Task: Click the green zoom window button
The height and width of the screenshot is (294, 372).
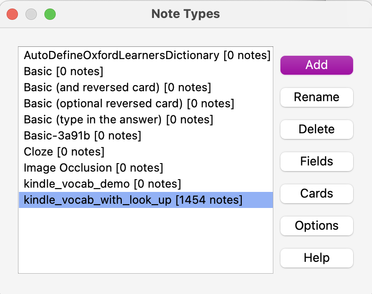Action: (50, 14)
